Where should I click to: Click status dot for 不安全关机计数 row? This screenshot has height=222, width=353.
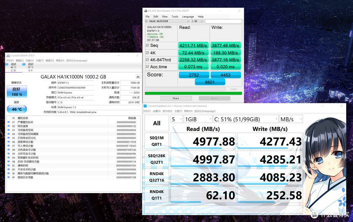click(x=8, y=169)
